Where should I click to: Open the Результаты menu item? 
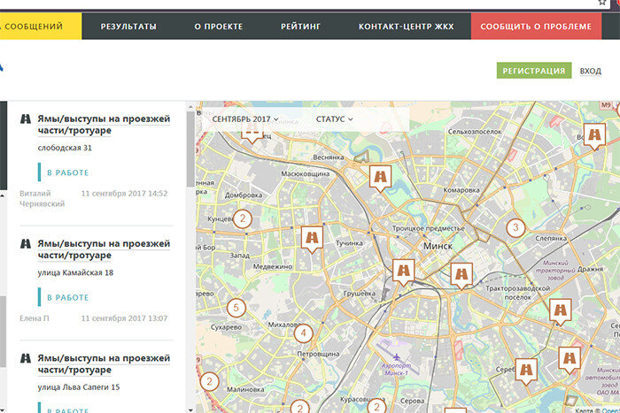coord(128,27)
